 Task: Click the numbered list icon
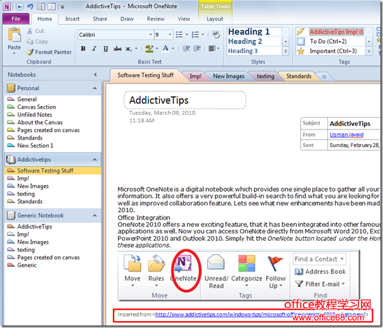195,35
